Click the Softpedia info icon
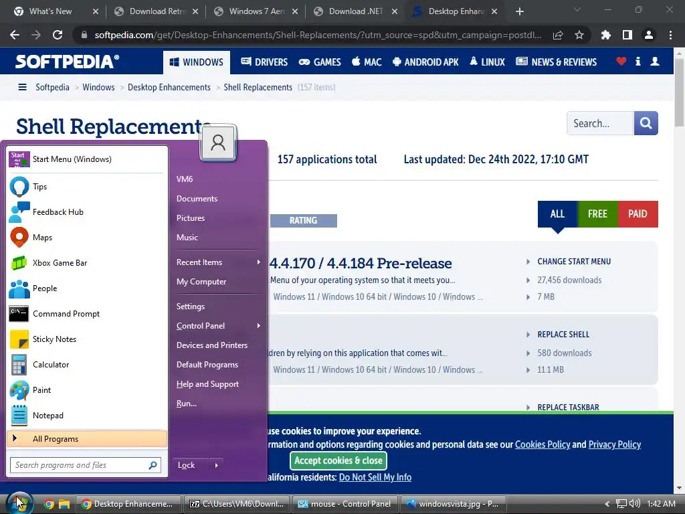The image size is (685, 514). click(x=638, y=62)
